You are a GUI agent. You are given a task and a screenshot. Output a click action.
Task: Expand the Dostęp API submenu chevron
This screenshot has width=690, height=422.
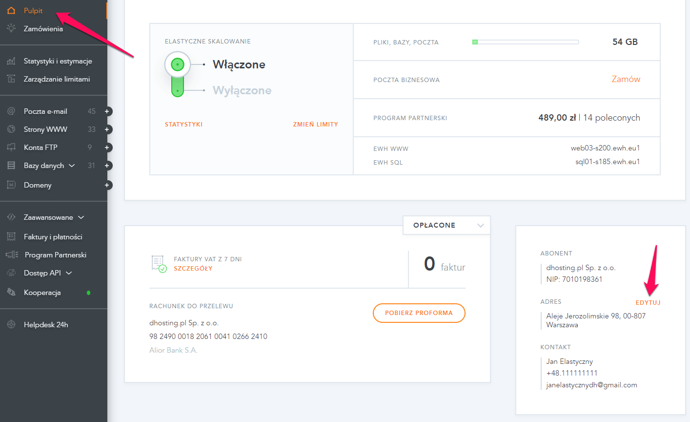coord(69,273)
